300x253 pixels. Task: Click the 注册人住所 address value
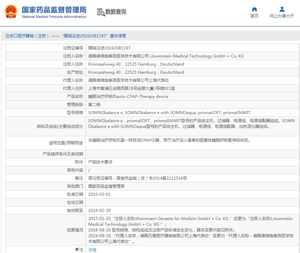(x=136, y=64)
